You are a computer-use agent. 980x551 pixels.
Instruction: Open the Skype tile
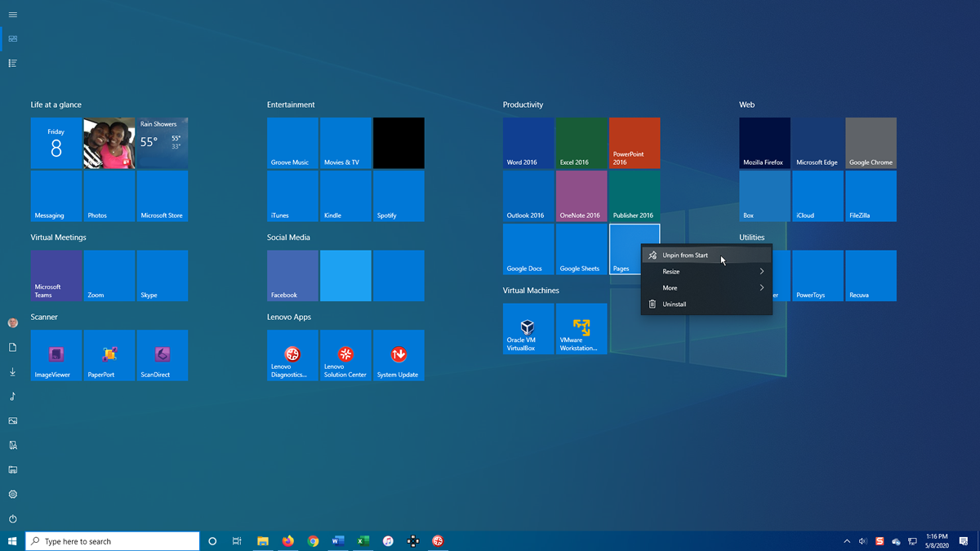point(163,276)
